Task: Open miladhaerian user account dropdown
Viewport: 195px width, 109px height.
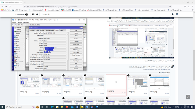Action: 22,14
